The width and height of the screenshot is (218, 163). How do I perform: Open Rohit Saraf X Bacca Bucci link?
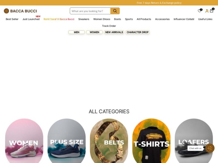(x=59, y=19)
